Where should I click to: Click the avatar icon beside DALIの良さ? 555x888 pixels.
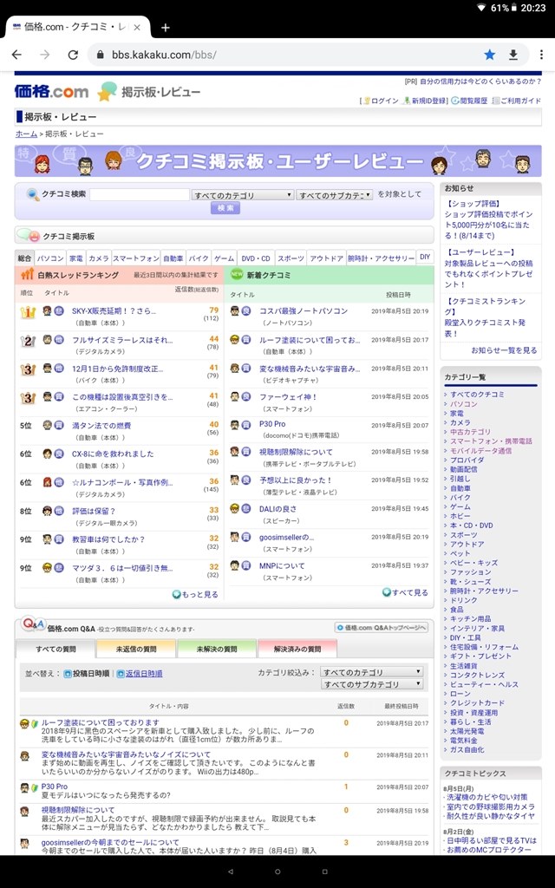(x=235, y=509)
